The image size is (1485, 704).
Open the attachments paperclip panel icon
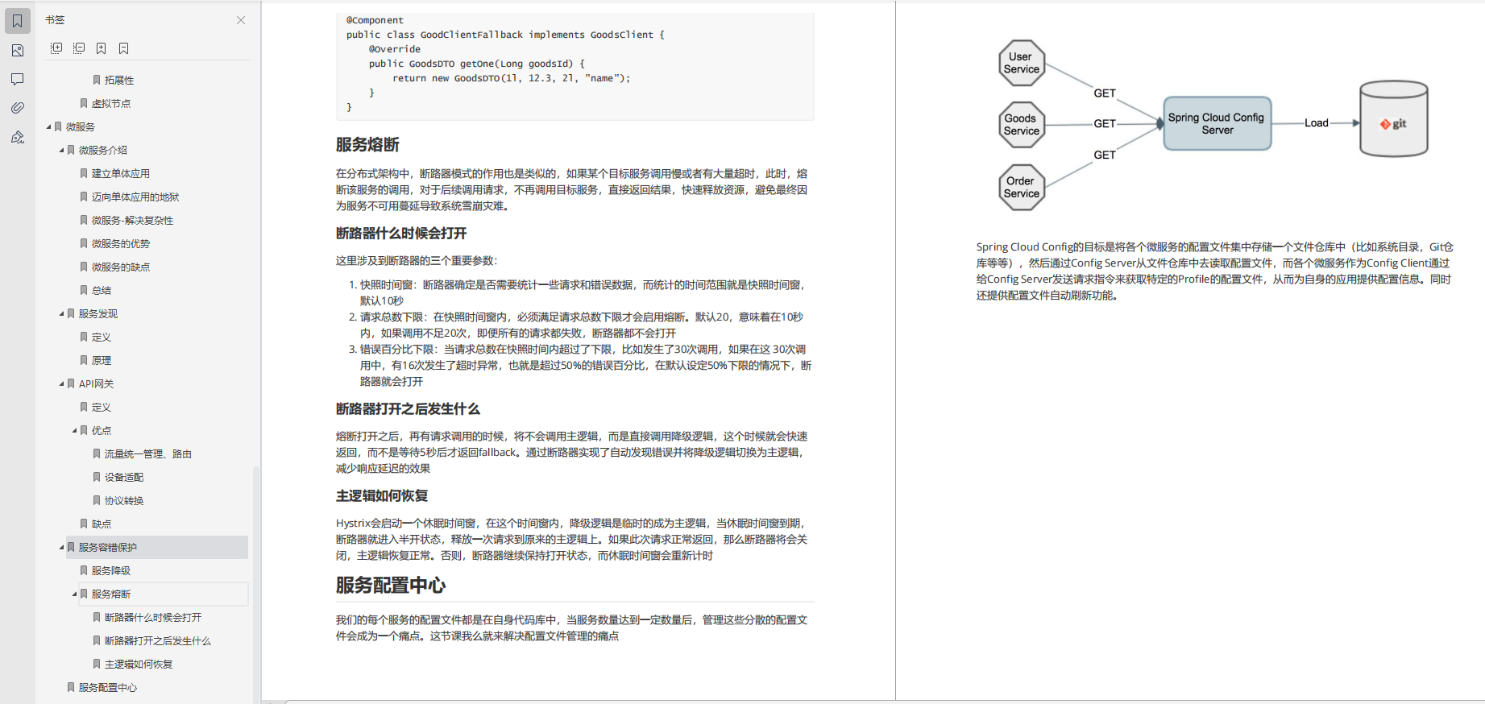tap(18, 108)
